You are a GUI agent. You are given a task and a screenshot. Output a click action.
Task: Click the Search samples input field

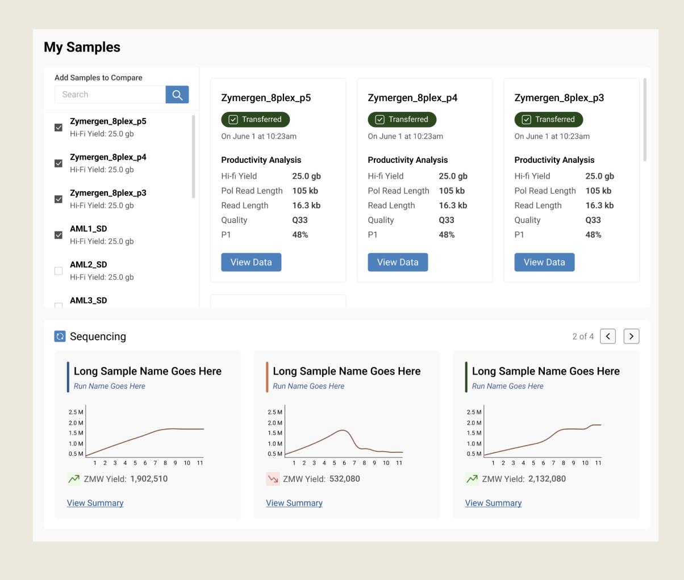tap(110, 95)
